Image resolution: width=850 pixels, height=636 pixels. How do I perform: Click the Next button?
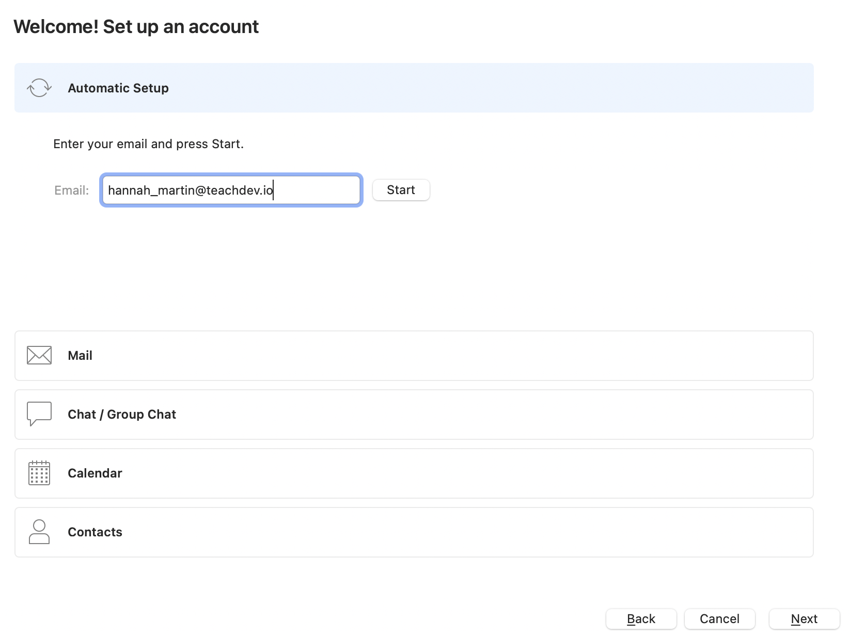click(x=804, y=618)
